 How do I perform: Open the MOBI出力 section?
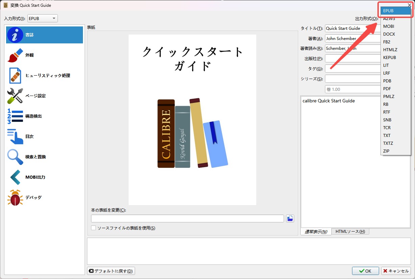pos(44,177)
